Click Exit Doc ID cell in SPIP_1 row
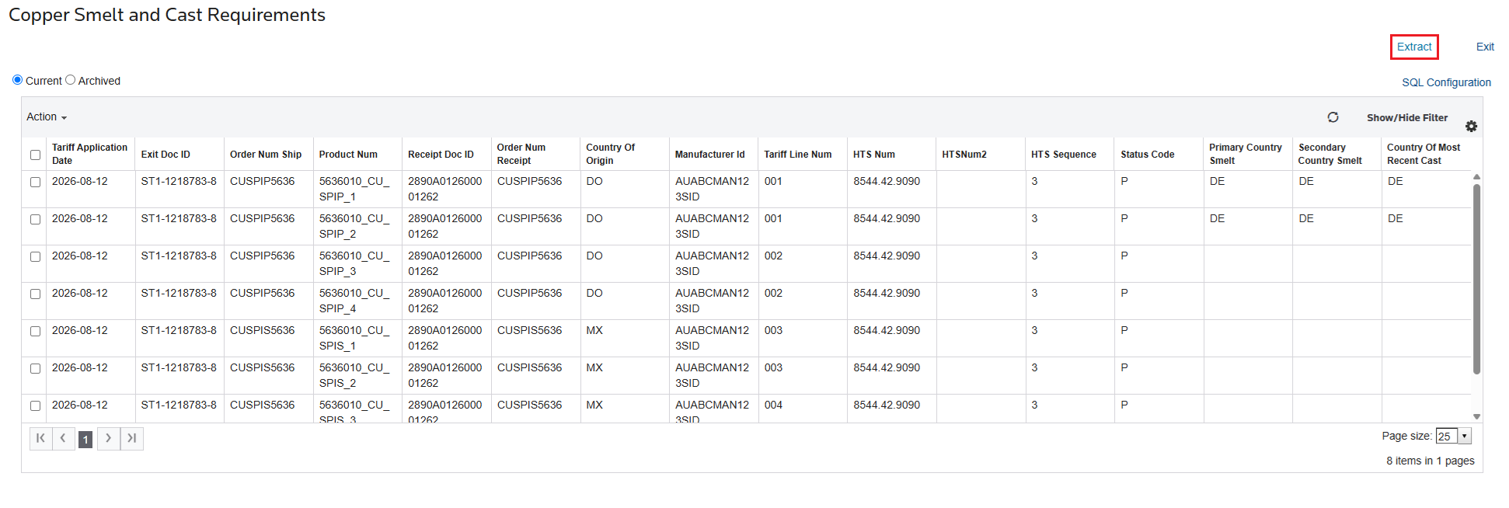1509x508 pixels. point(179,181)
